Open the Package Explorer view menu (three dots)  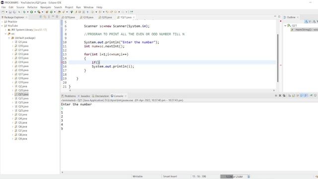[49, 17]
